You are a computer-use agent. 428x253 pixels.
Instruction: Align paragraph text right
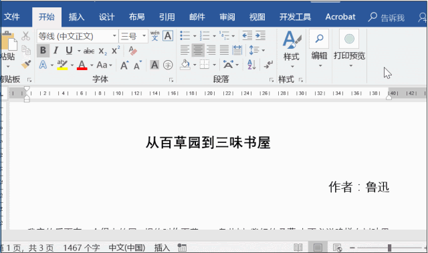pyautogui.click(x=211, y=50)
